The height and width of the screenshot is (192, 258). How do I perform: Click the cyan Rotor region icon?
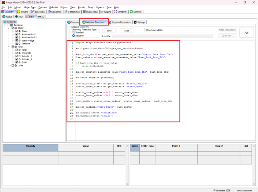click(20, 50)
